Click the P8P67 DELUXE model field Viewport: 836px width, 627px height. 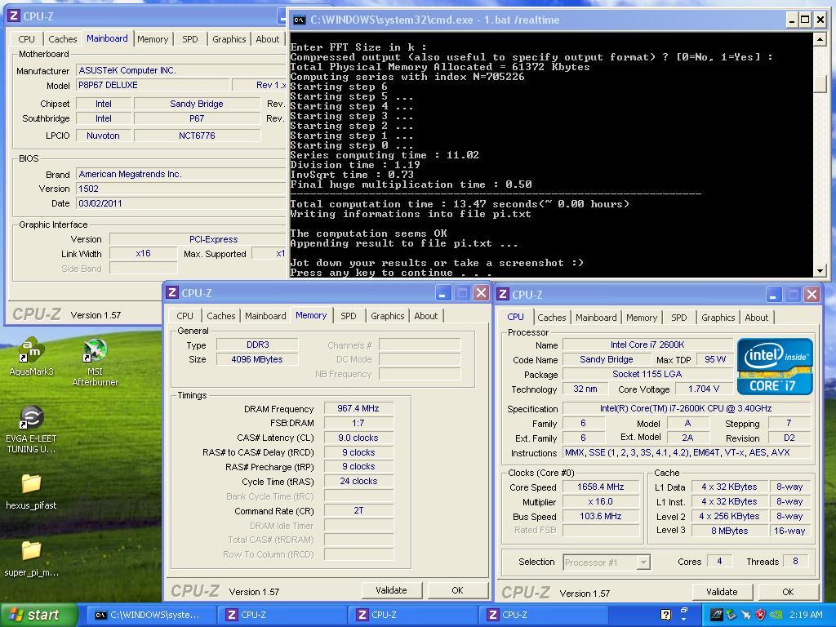point(153,85)
